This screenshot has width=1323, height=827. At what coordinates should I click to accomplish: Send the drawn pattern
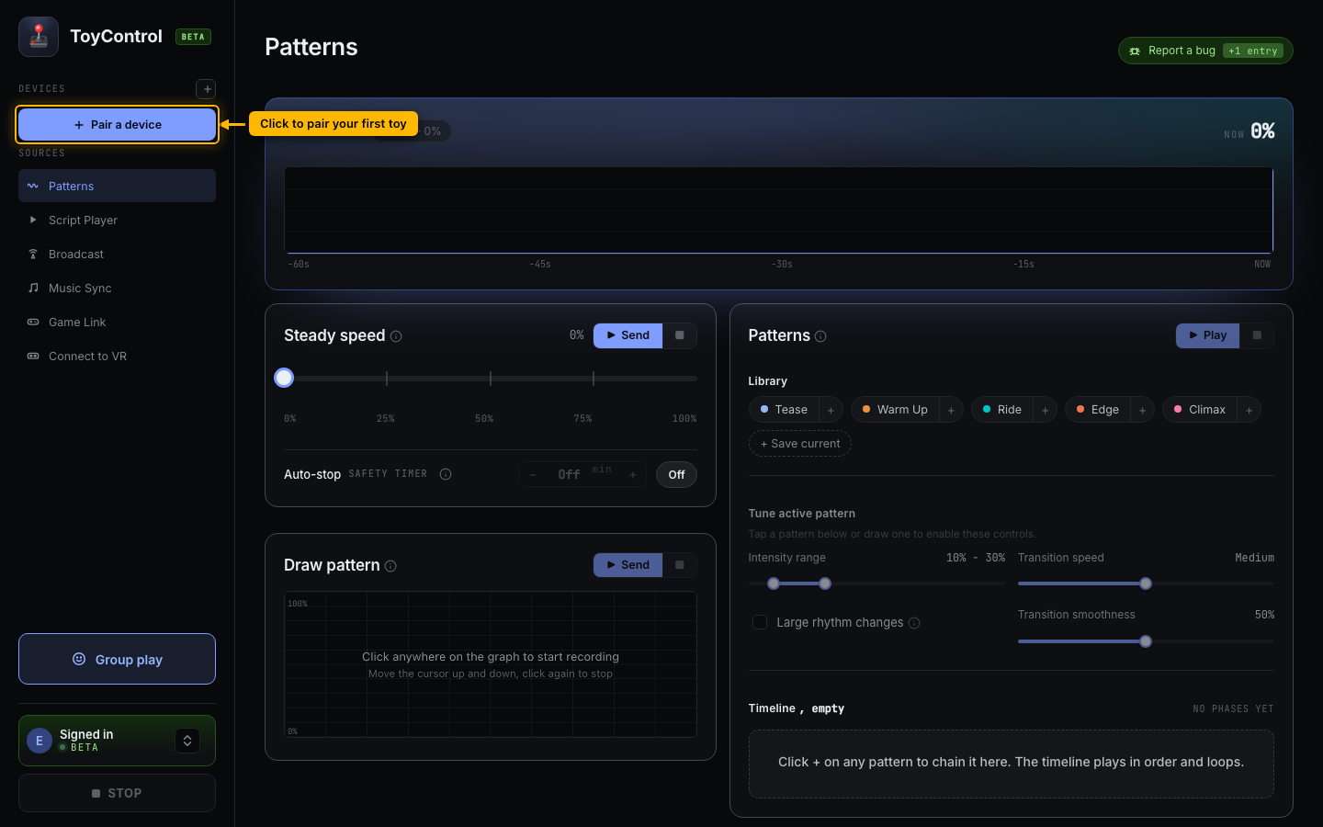coord(628,565)
